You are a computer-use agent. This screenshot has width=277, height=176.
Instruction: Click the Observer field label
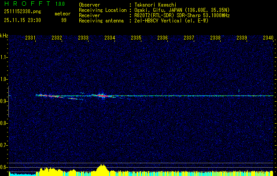89,5
